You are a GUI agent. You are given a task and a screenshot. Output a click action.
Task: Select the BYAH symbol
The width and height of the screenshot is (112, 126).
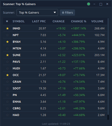click(x=17, y=42)
